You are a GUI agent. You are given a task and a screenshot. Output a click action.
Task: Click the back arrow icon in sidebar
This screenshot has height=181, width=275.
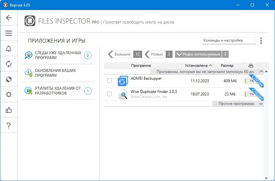[9, 18]
